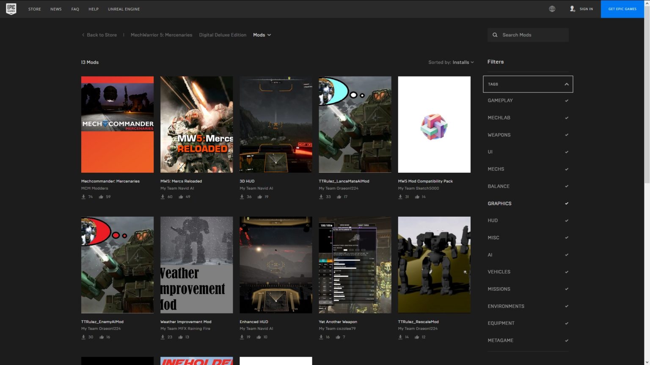Click thumbs-up icon under Mechcommander: Mercenaries
The width and height of the screenshot is (650, 365).
[101, 197]
